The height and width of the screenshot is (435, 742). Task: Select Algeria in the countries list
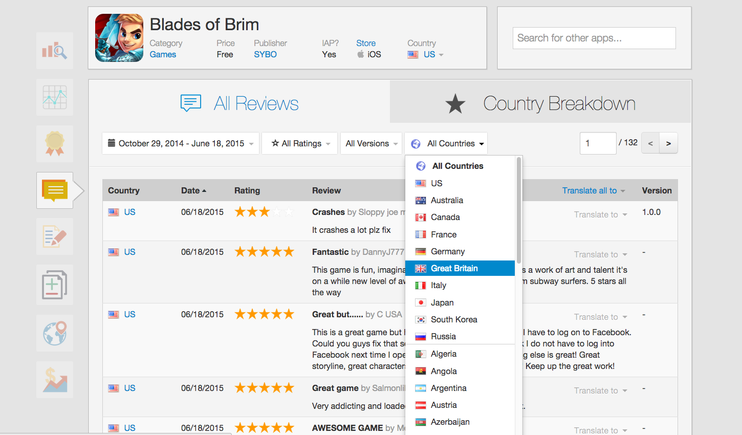tap(460, 354)
